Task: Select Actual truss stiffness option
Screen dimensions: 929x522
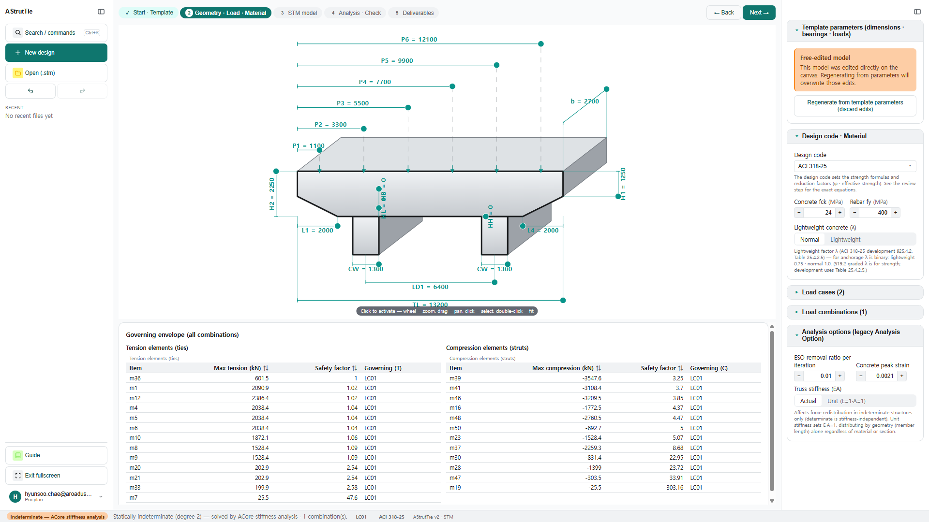Action: click(808, 401)
